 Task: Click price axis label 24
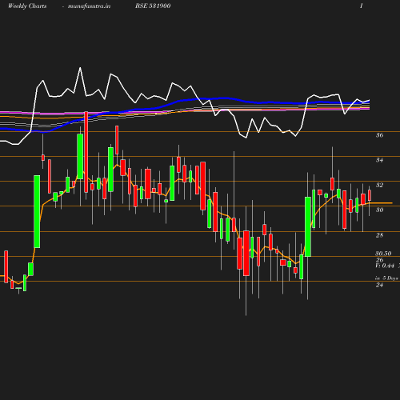tap(379, 285)
